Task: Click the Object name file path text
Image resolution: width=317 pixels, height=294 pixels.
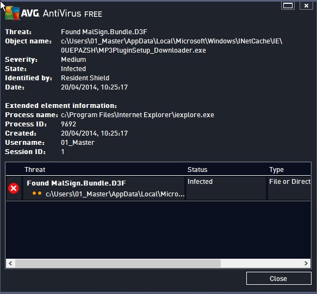Action: pyautogui.click(x=172, y=46)
